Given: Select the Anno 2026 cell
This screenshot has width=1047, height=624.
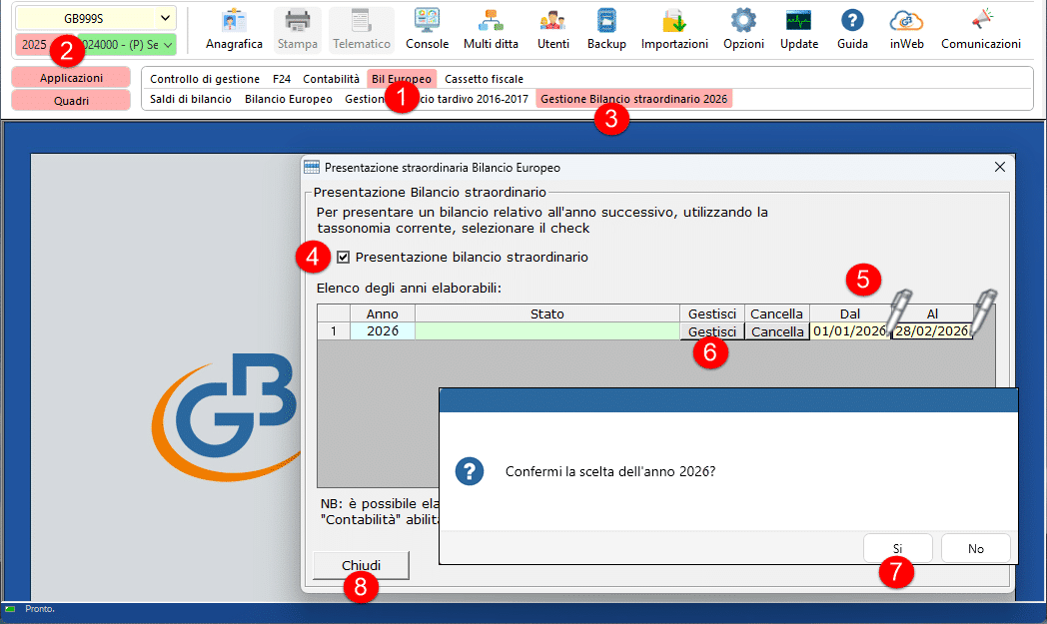Looking at the screenshot, I should tap(383, 331).
